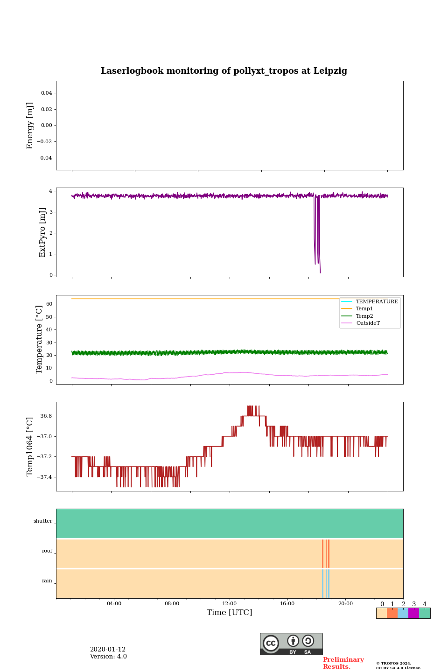Click the red Preliminary Results text
The width and height of the screenshot is (448, 672).
[343, 663]
